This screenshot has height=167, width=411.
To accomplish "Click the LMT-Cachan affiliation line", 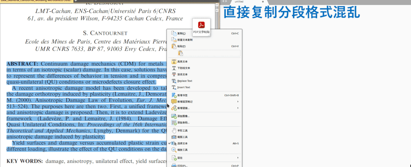I will click(x=105, y=11).
